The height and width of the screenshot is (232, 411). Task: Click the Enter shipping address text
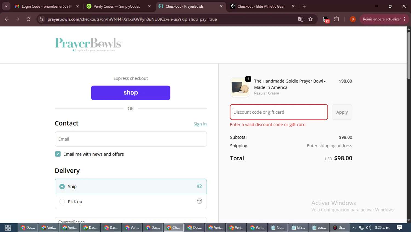pos(329,146)
